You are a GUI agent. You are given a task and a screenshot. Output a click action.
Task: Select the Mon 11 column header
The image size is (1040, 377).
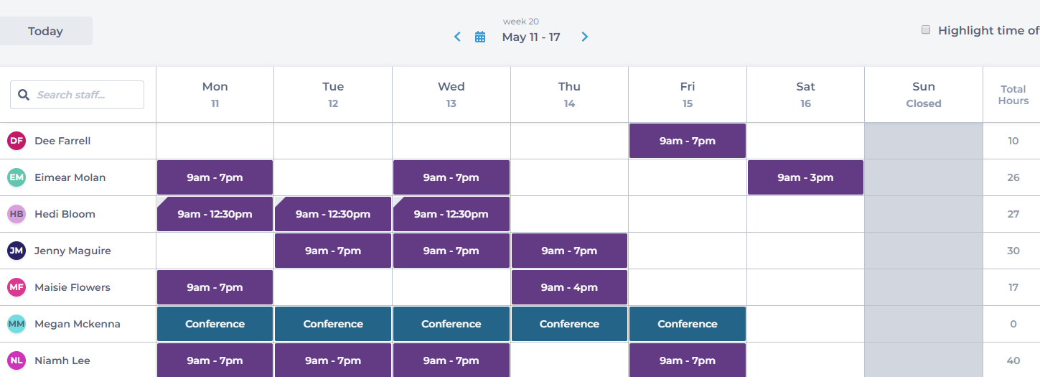coord(215,94)
